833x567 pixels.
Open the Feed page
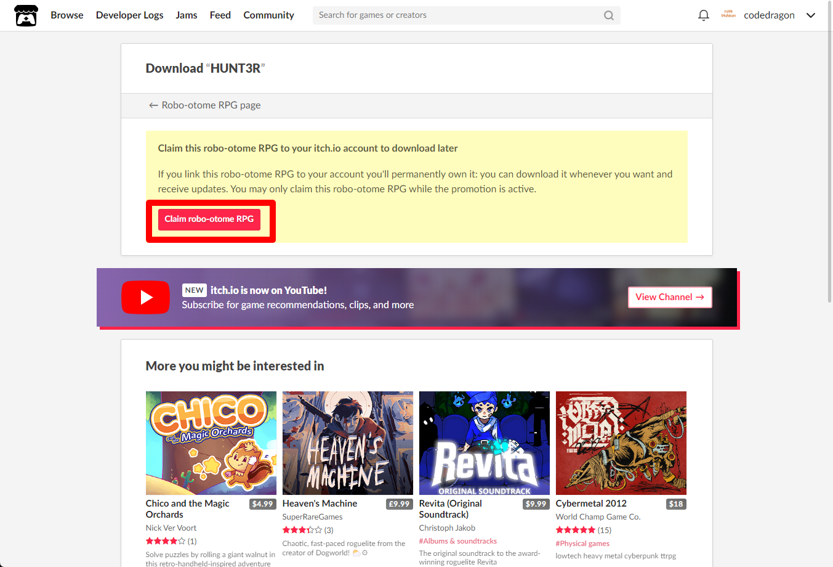pyautogui.click(x=220, y=15)
